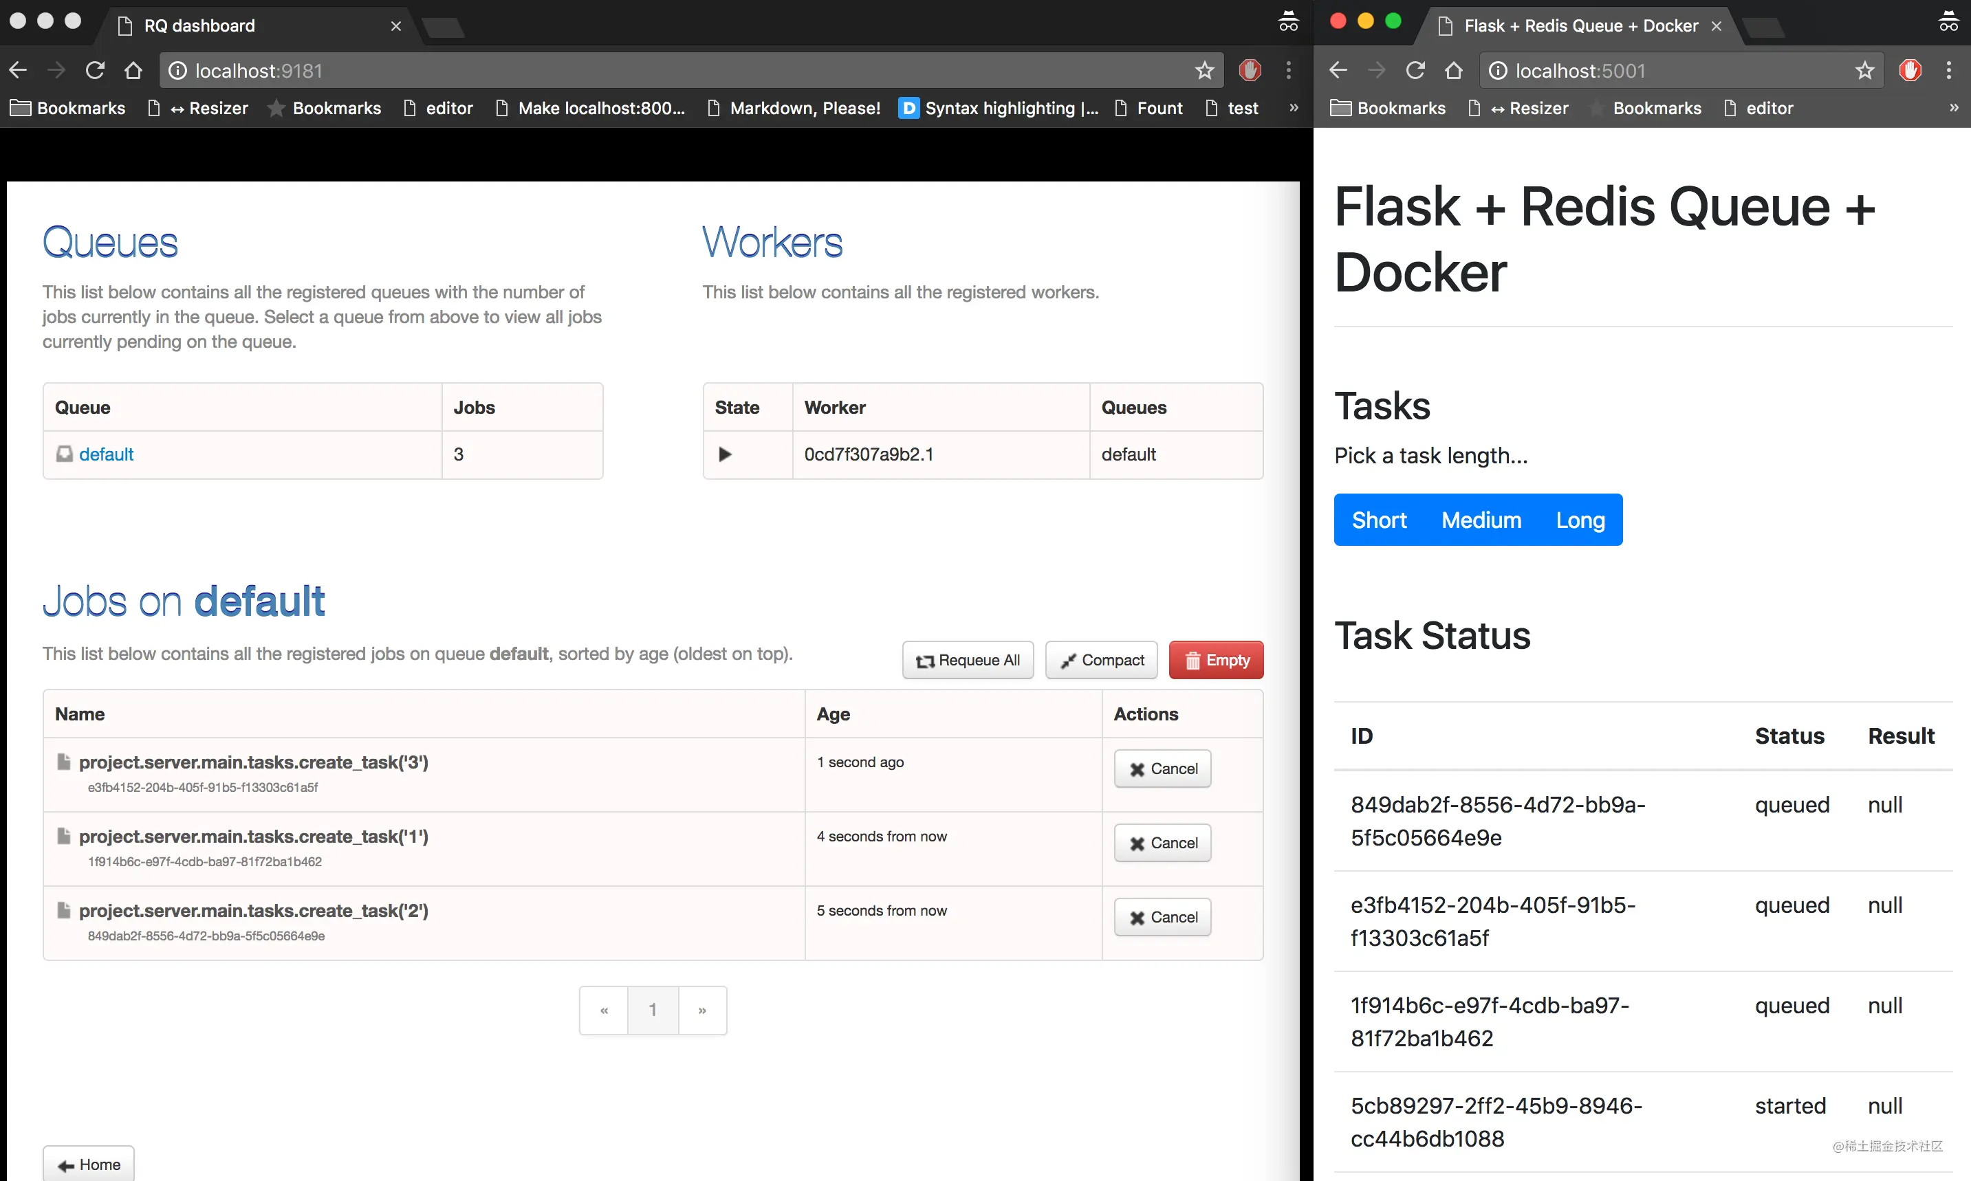
Task: Reload the localhost:5001 page
Action: (x=1415, y=71)
